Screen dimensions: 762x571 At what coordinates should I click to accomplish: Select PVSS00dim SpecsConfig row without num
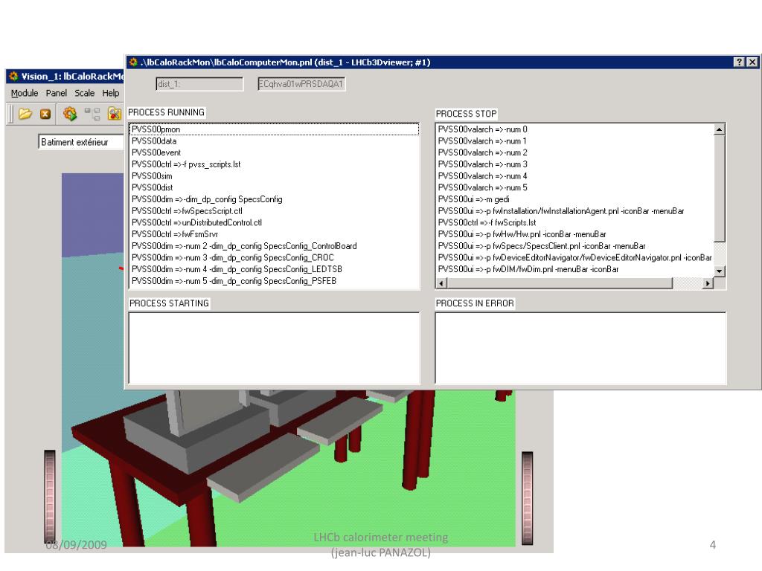tap(275, 199)
